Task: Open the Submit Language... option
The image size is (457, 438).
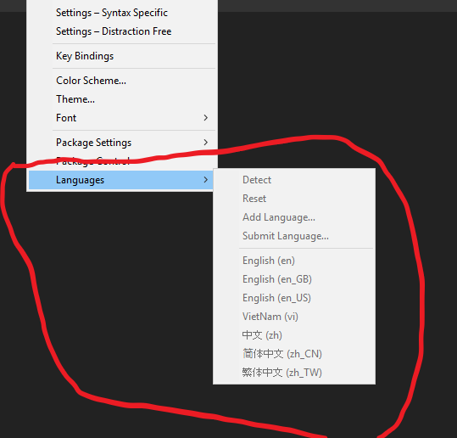Action: [294, 236]
